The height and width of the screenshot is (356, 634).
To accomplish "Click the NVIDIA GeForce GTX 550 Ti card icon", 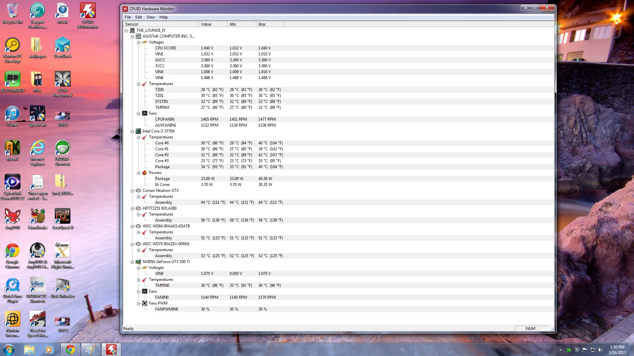I will (138, 262).
